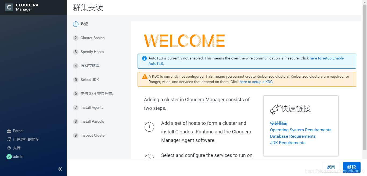Click the WELCOME banner graphic

pos(184,41)
